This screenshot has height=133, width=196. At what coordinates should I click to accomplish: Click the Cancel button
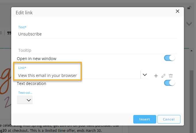tap(169, 119)
